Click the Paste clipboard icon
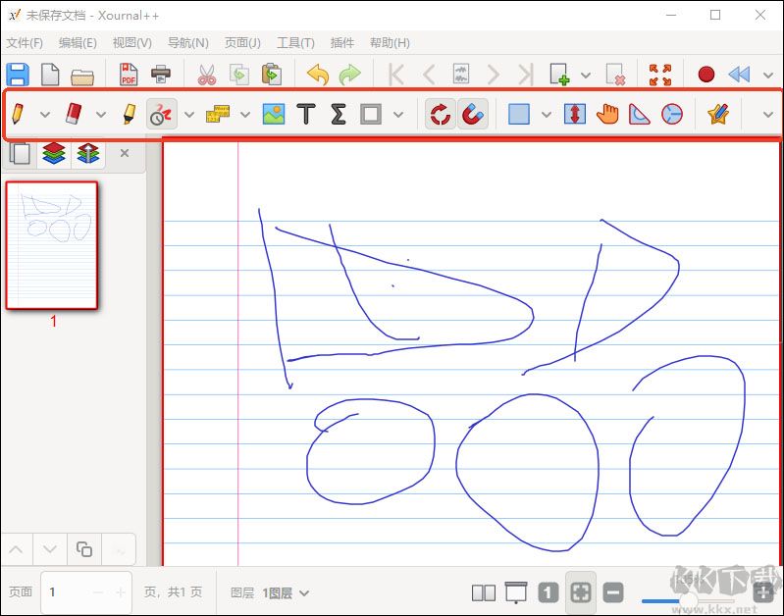Screen dimensions: 784x616 [272, 75]
